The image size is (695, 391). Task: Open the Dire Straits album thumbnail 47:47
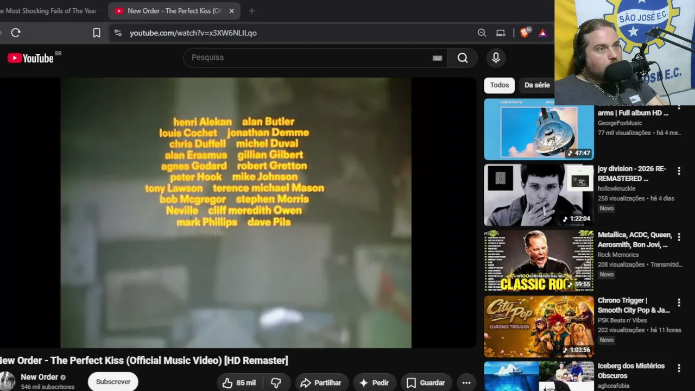[539, 129]
